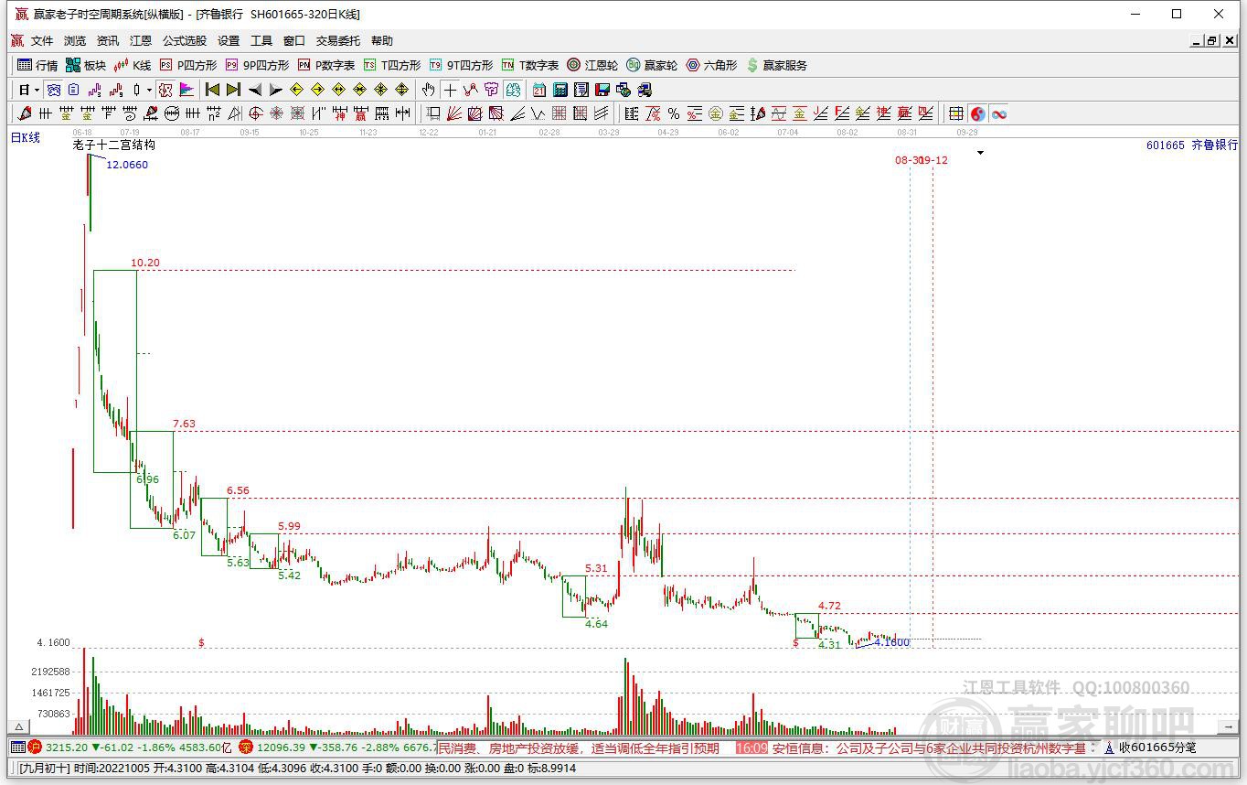
Task: Open the grid icon at status bar start
Action: tap(18, 747)
